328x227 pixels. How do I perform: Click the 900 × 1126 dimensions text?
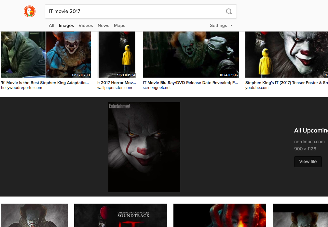[x=305, y=149]
